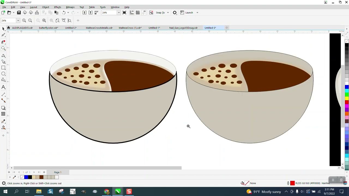The height and width of the screenshot is (196, 349).
Task: Select the Page 1 tab
Action: point(58,172)
